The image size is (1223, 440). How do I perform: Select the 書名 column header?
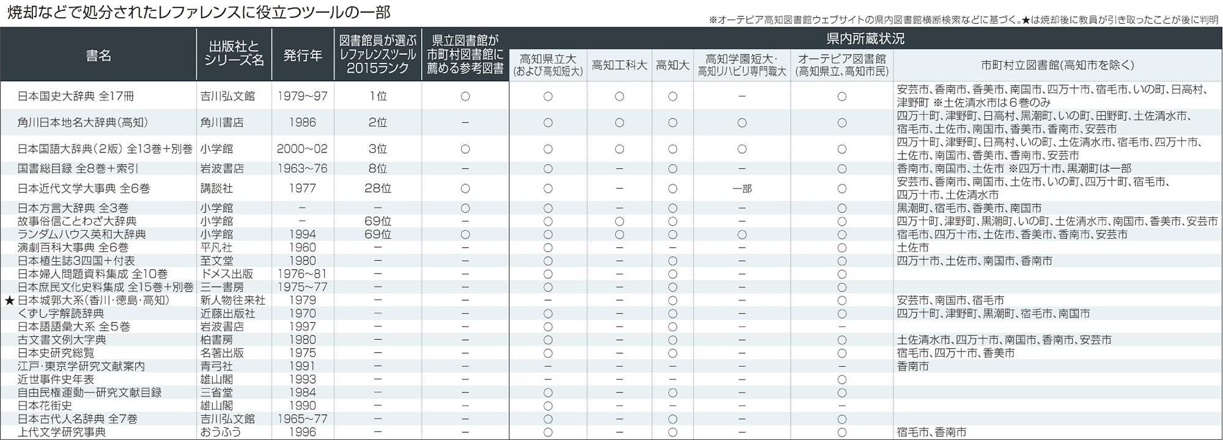click(98, 56)
